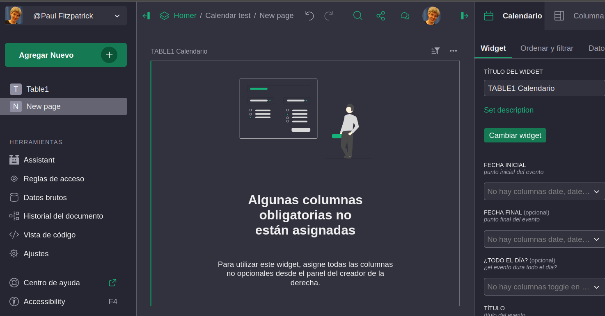The image size is (605, 316).
Task: Open sort and filter icon on widget
Action: (435, 51)
